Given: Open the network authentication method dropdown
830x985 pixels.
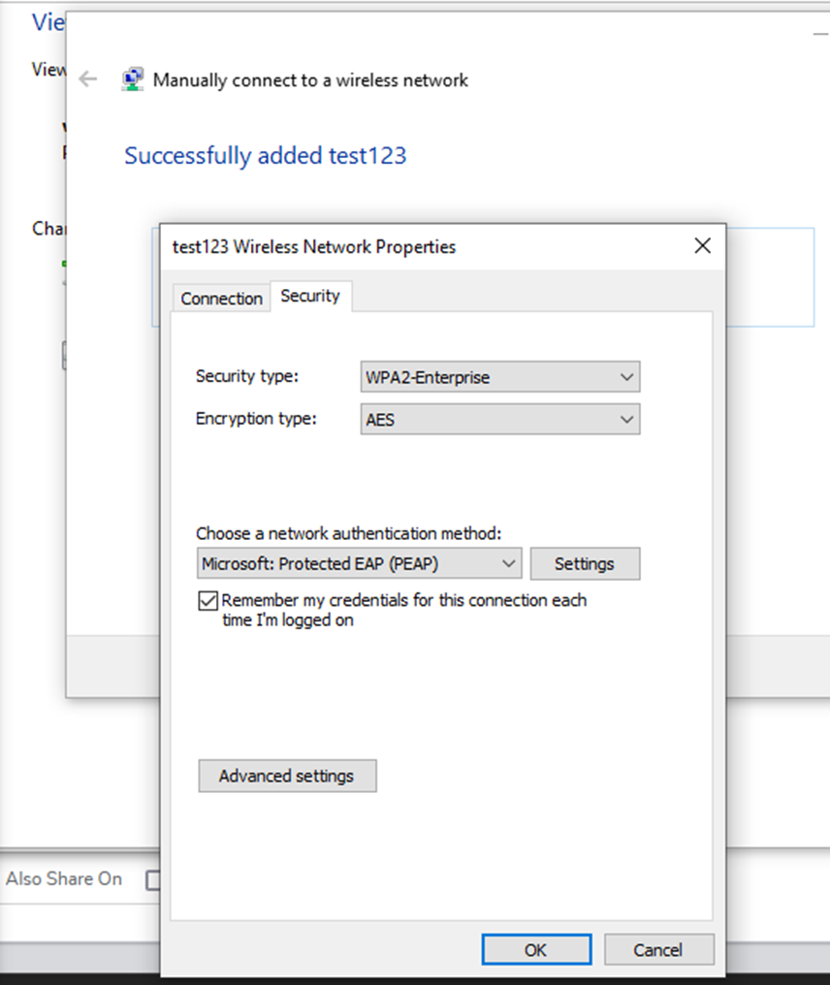Looking at the screenshot, I should coord(509,563).
